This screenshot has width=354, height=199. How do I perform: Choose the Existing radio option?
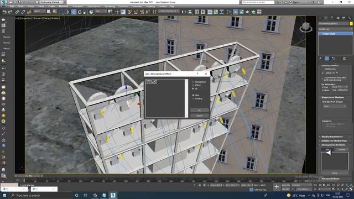[197, 98]
